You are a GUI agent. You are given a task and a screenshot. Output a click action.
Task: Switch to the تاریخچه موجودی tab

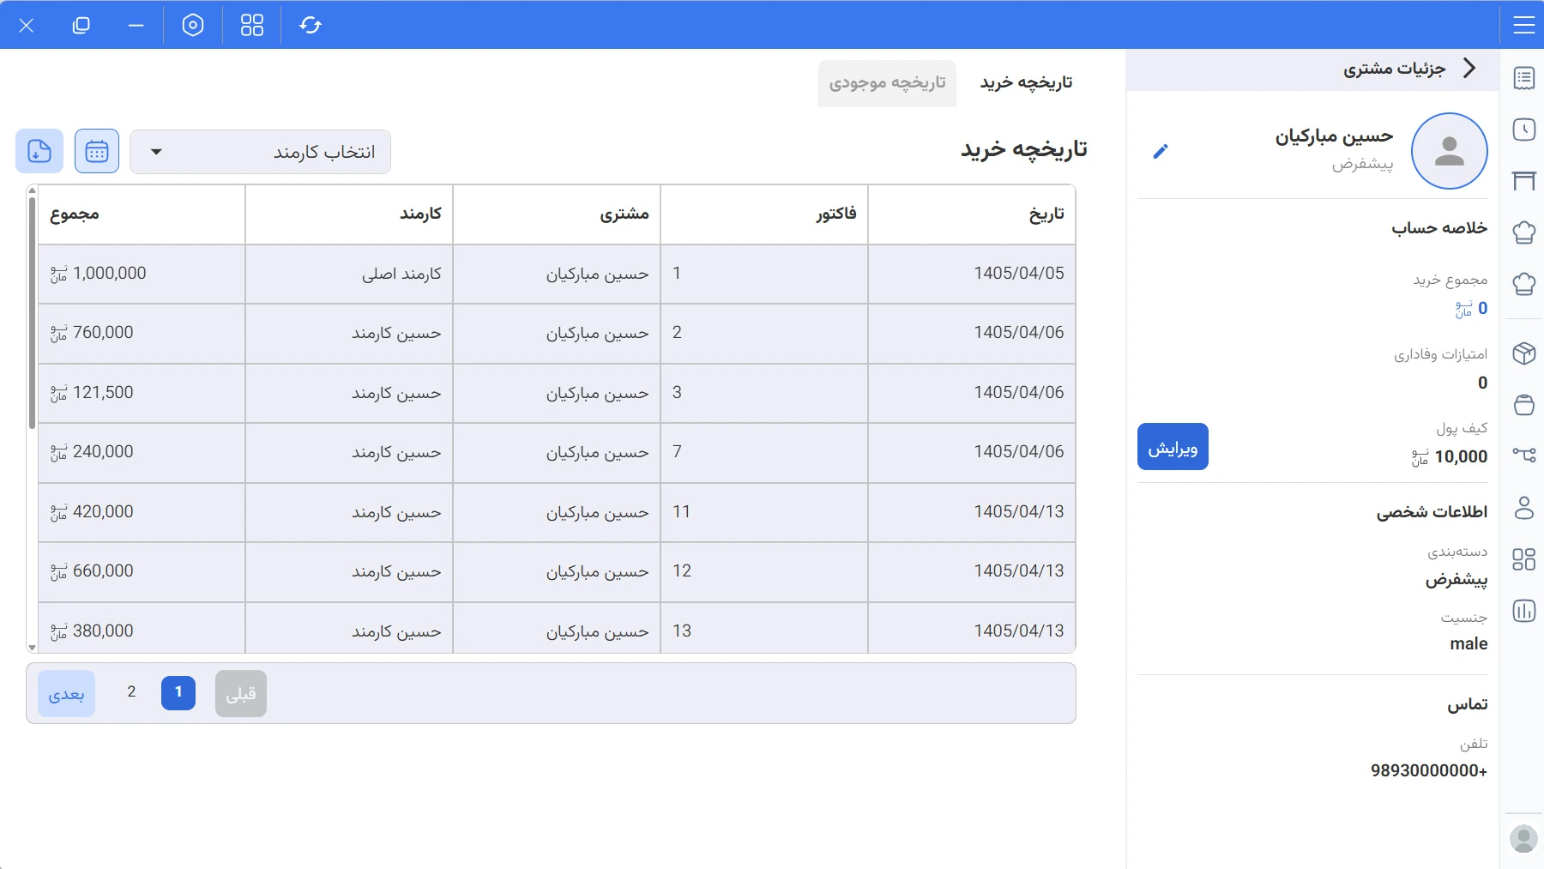[x=887, y=83]
